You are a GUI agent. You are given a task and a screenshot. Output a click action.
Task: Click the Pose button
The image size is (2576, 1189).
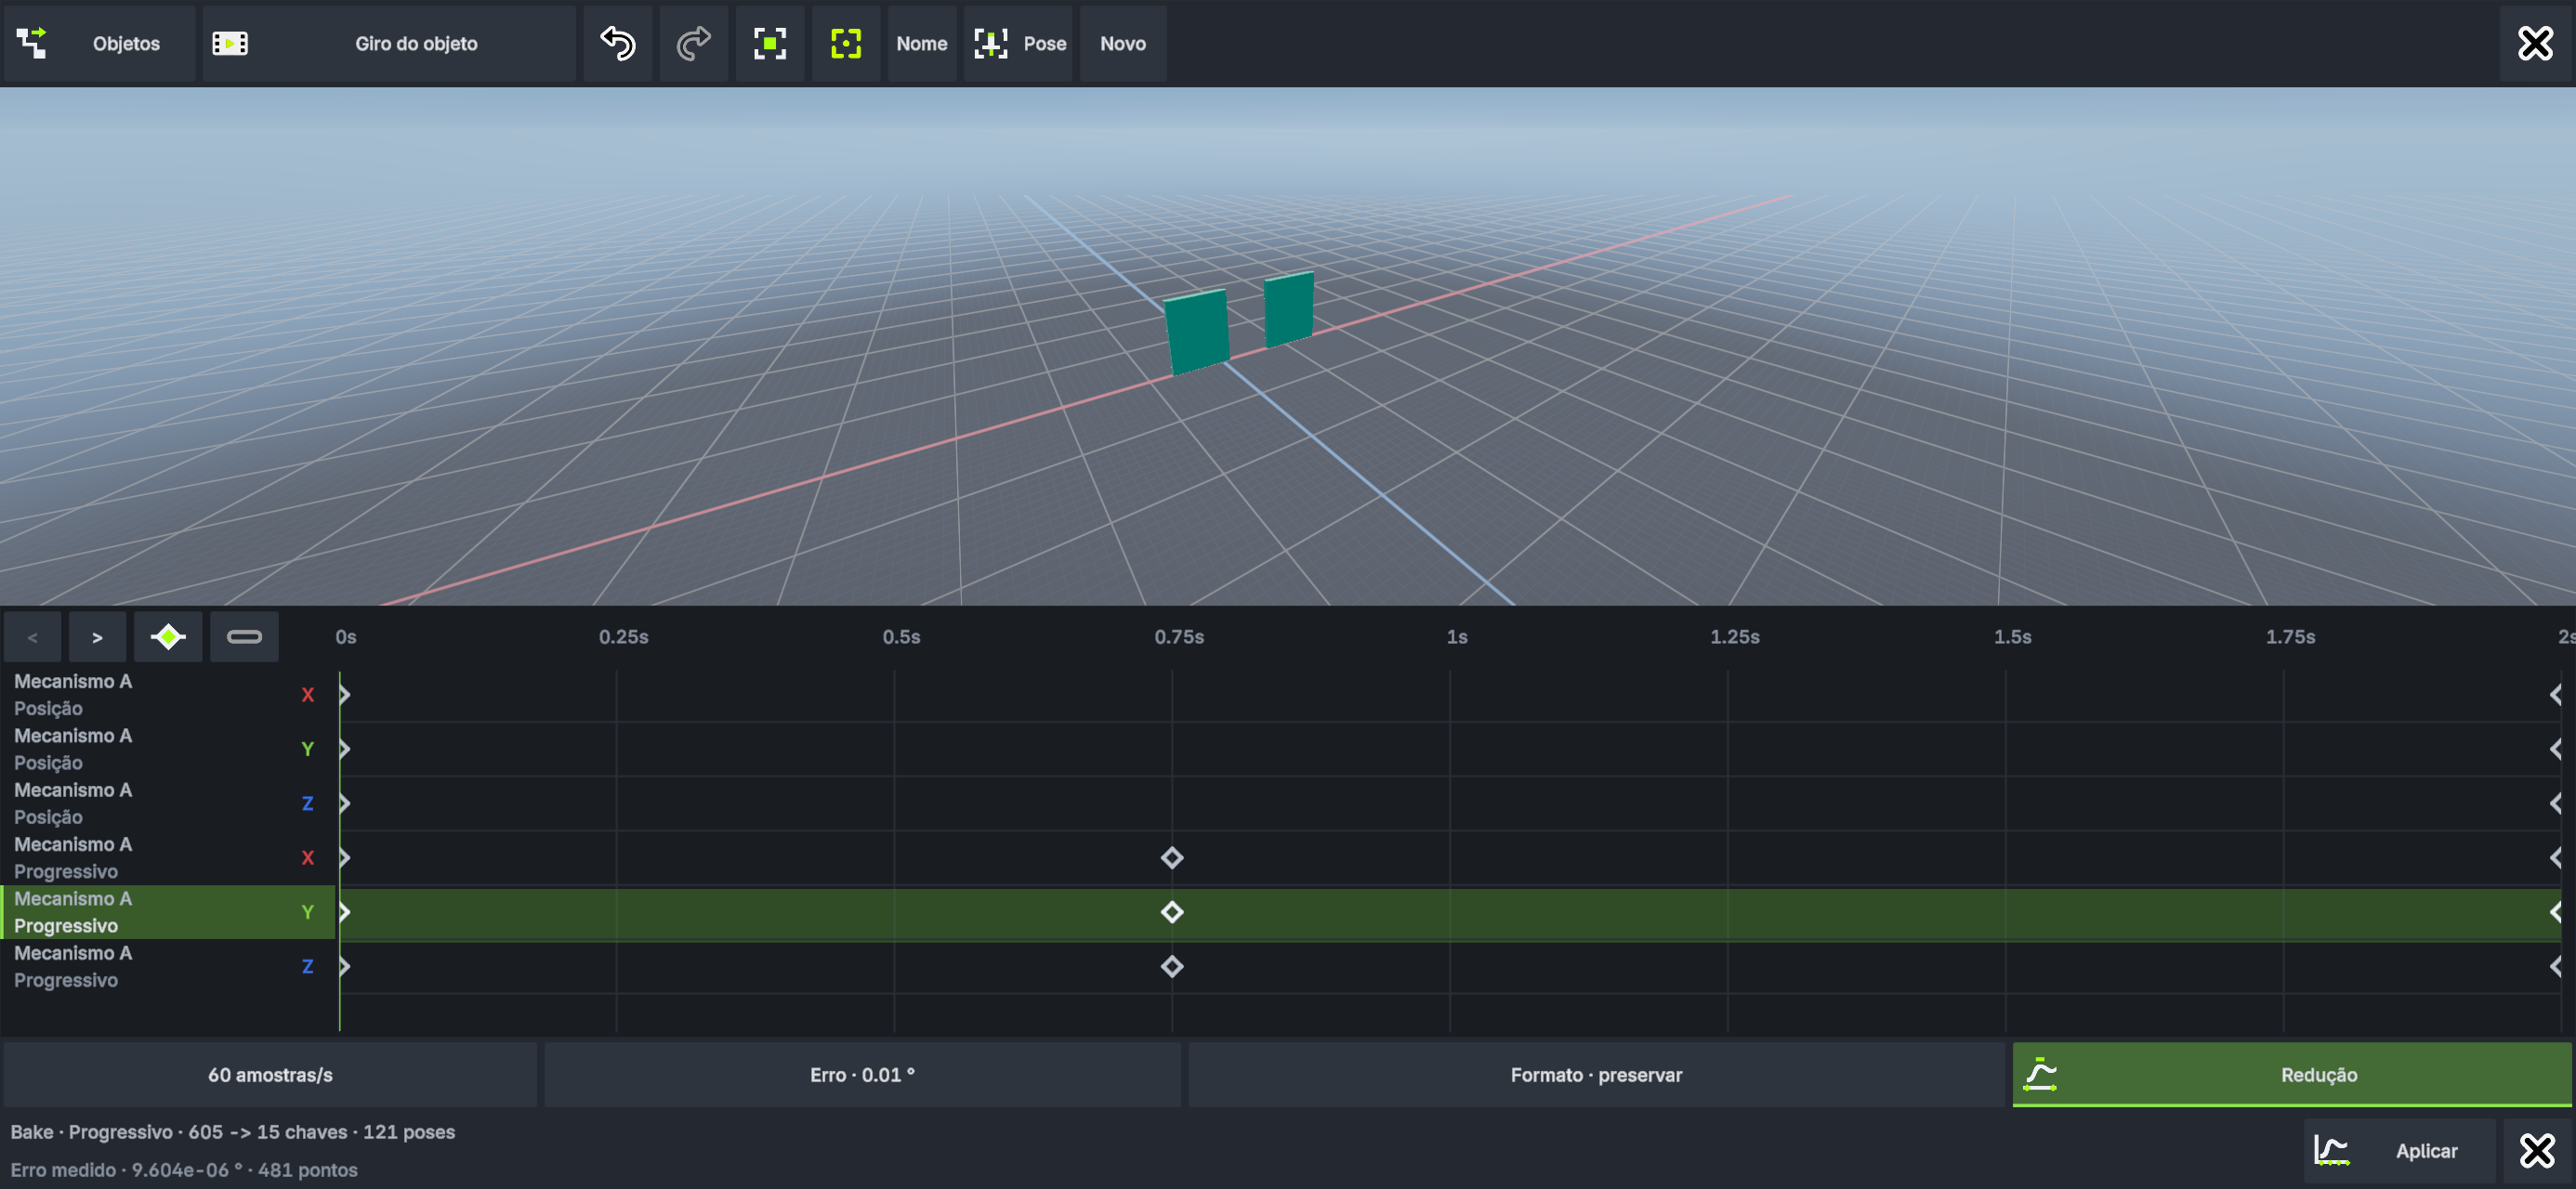click(x=1018, y=43)
